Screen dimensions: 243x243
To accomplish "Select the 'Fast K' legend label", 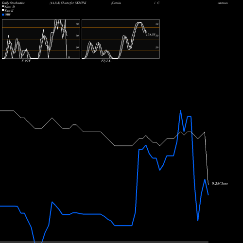I will click(x=9, y=11).
